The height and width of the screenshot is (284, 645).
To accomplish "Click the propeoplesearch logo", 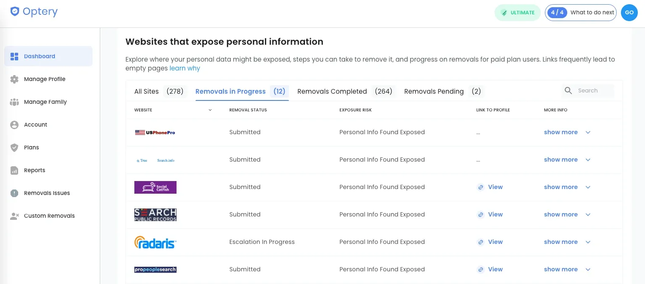I will pos(155,270).
